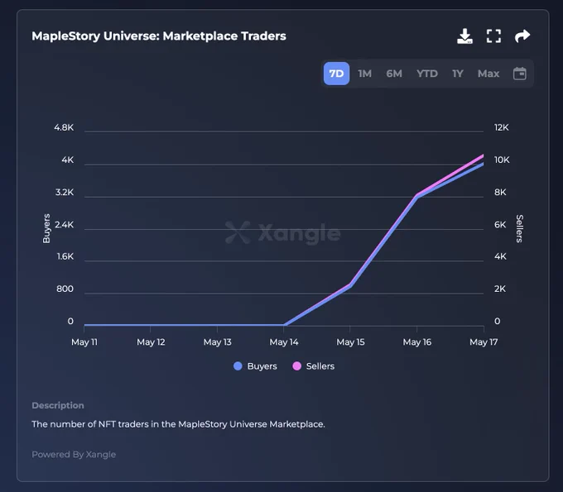563x492 pixels.
Task: Click the '6K' right axis value
Action: pyautogui.click(x=500, y=224)
